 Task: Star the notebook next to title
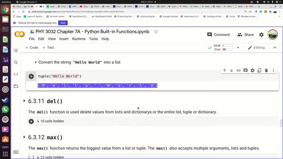coord(156,32)
